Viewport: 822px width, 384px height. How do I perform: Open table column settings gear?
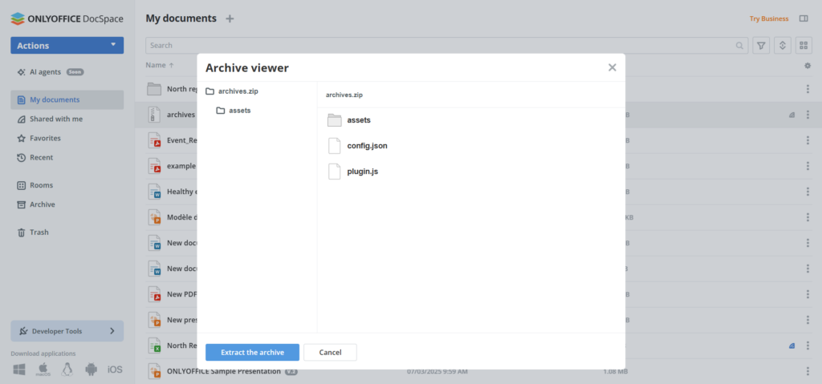pos(808,66)
